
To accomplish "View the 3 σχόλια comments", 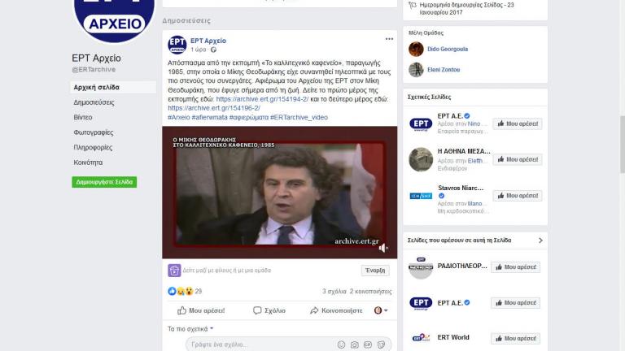I will click(x=334, y=292).
